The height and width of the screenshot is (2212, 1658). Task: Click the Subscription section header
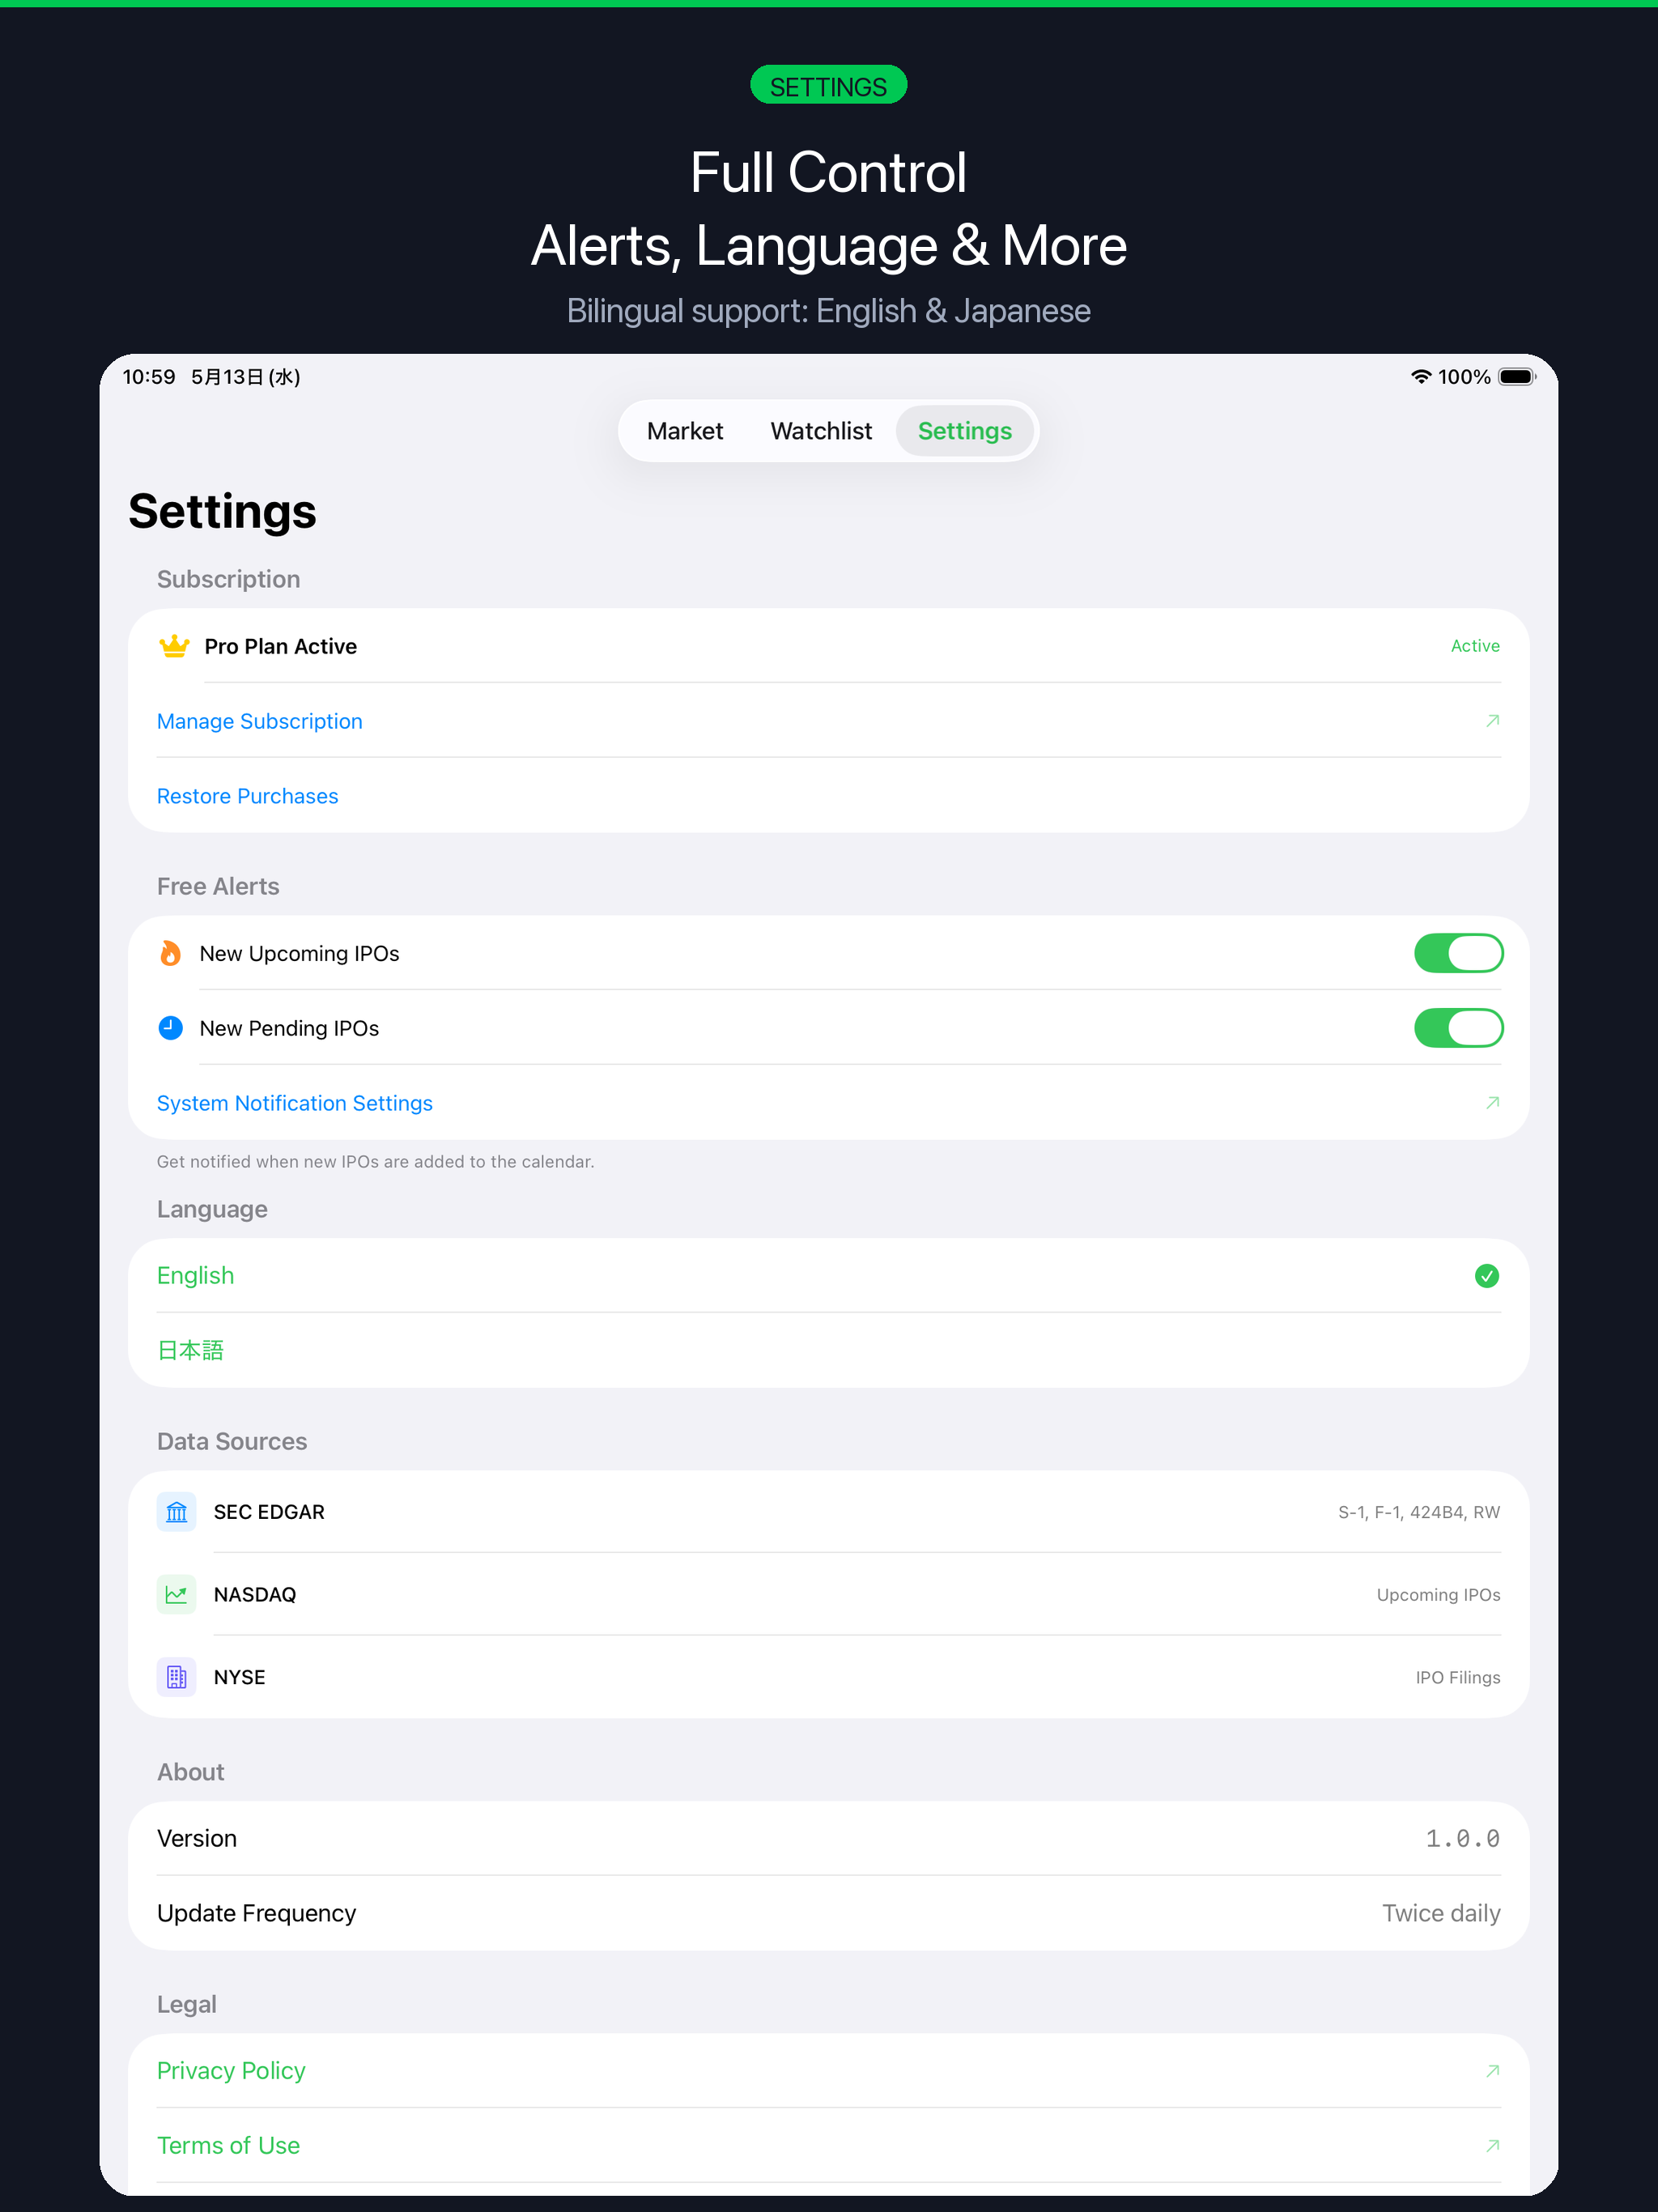click(228, 579)
